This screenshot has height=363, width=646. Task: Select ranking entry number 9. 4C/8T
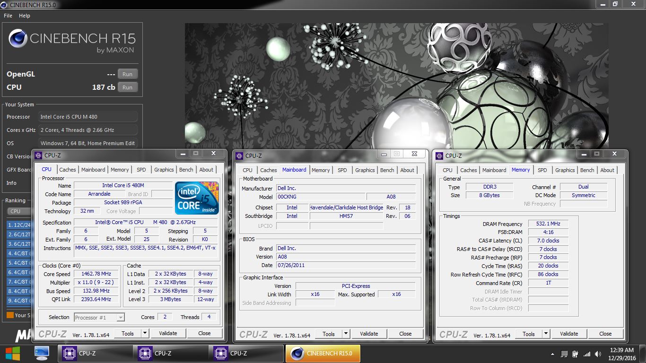[19, 301]
